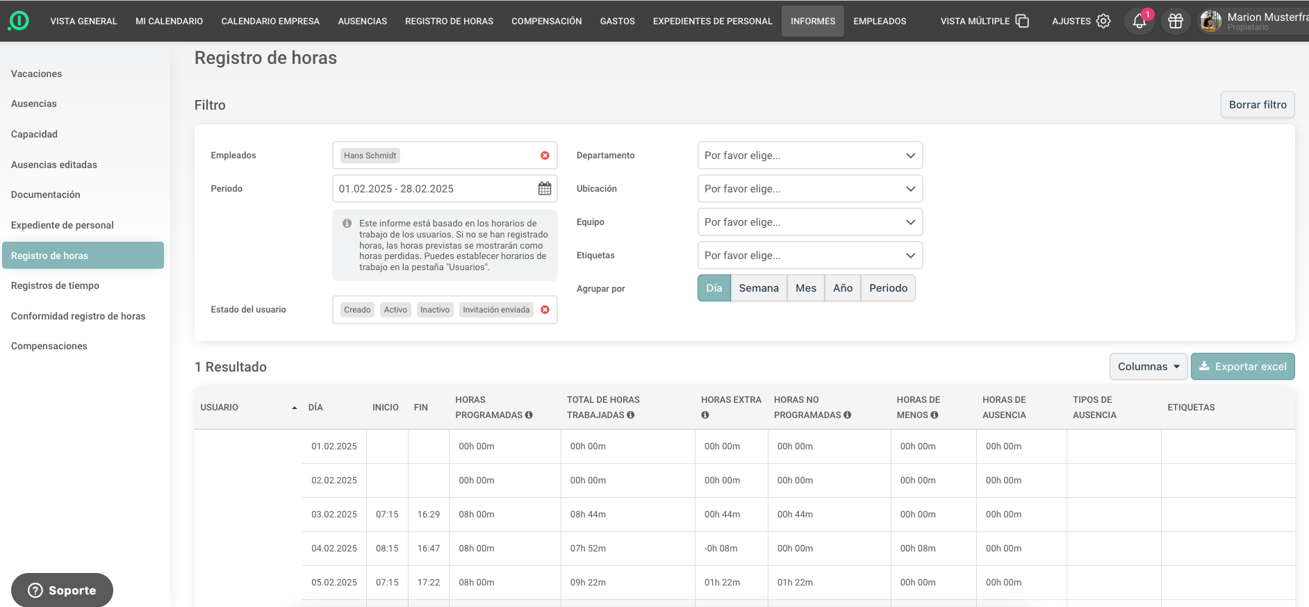Group results by Semana
Image resolution: width=1309 pixels, height=607 pixels.
pos(759,288)
